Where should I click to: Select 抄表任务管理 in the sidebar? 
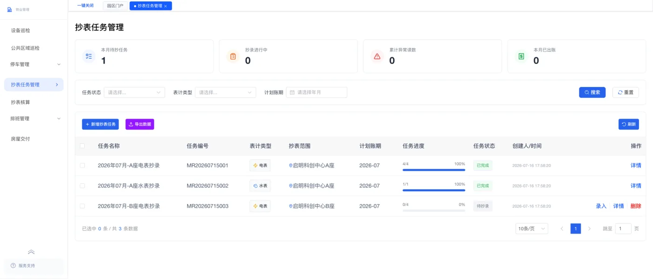[x=34, y=85]
